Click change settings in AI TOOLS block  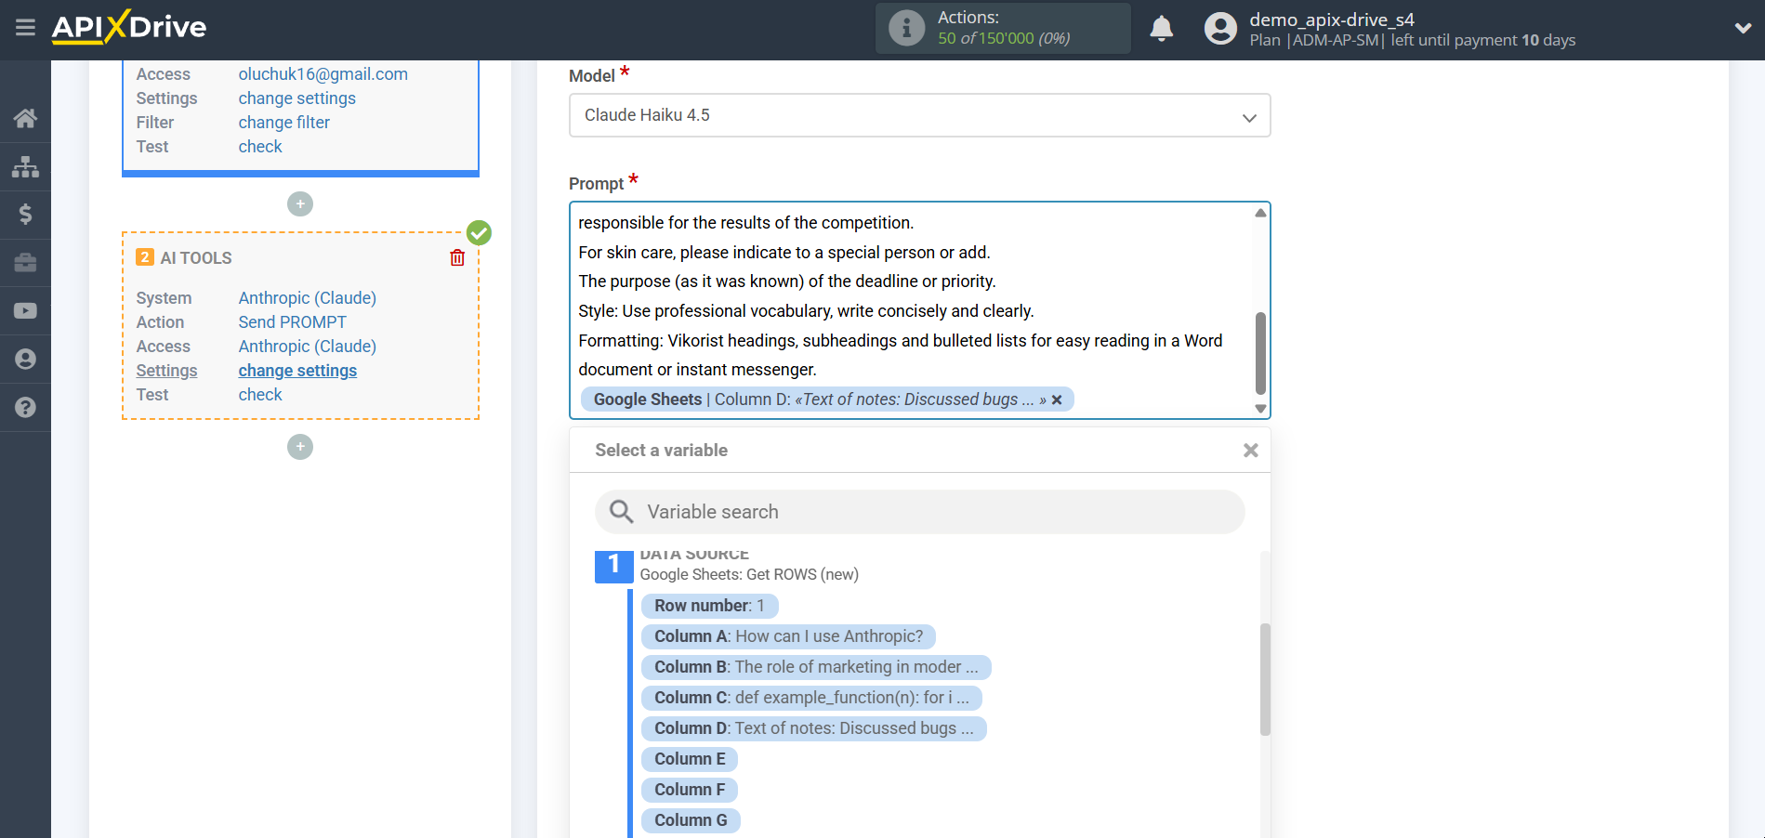(297, 371)
